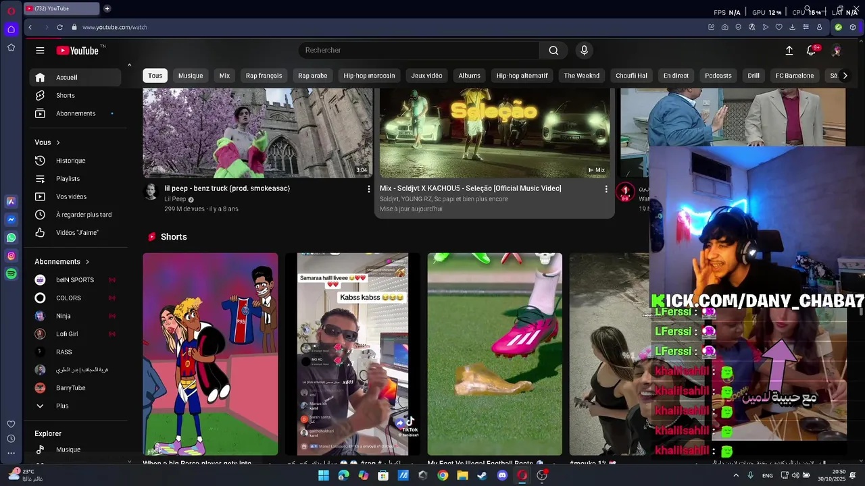
Task: Go to Accueil in the sidebar
Action: pyautogui.click(x=74, y=78)
